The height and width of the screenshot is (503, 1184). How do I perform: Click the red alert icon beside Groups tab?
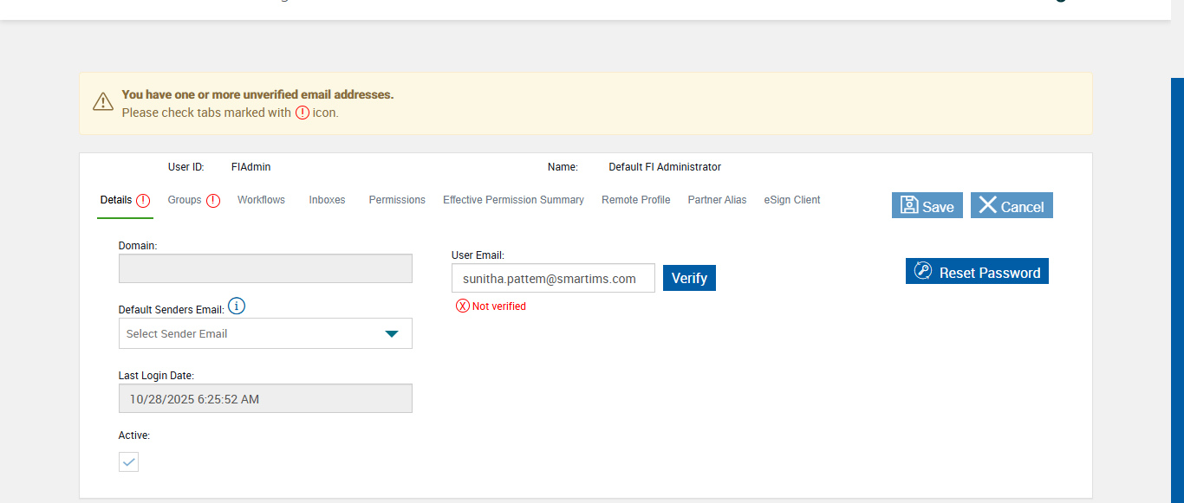pos(212,201)
